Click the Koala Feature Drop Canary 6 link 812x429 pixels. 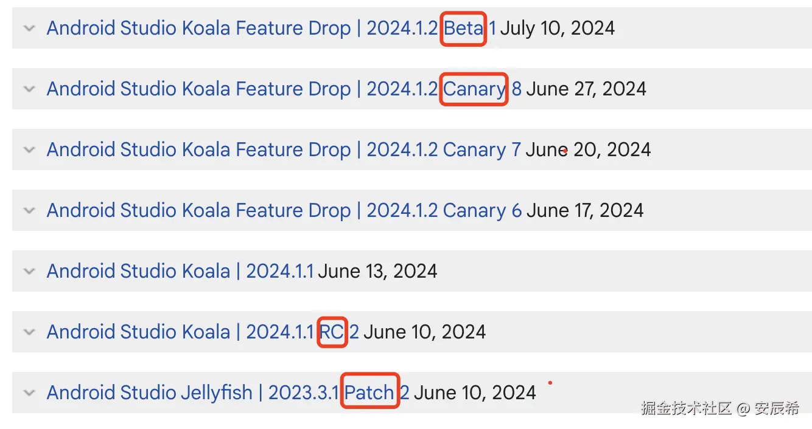point(284,211)
